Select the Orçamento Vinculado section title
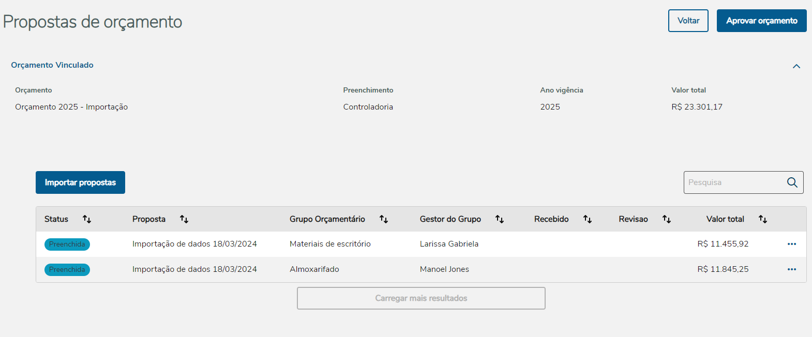Screen dimensions: 812x337 (x=52, y=65)
